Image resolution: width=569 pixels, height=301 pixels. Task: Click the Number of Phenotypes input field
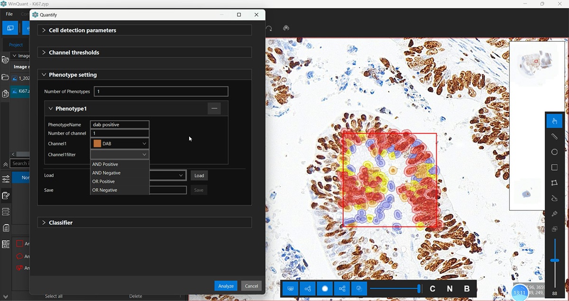pos(161,91)
